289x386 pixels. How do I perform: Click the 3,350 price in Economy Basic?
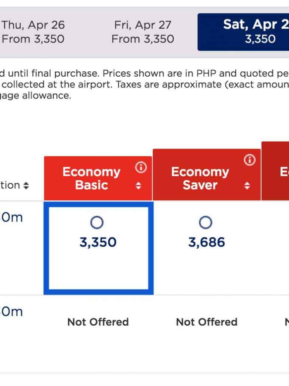98,242
